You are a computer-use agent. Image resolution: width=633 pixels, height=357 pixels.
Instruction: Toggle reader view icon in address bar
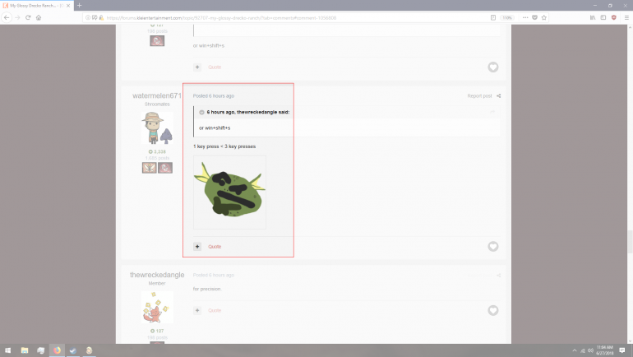pos(493,18)
